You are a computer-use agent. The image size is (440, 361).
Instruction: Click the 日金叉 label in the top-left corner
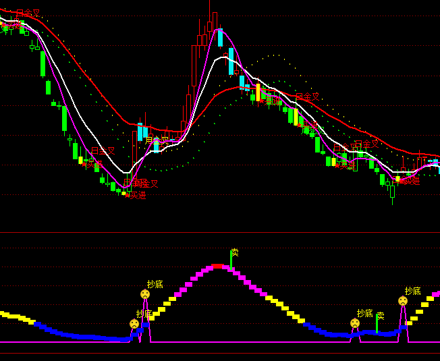(28, 13)
